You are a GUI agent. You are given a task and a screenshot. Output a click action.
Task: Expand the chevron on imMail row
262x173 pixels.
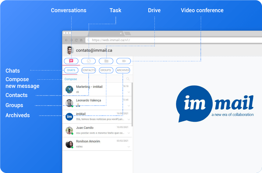coord(129,120)
